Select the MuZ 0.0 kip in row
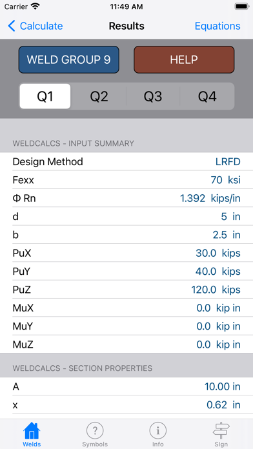The image size is (253, 449). pos(126,344)
